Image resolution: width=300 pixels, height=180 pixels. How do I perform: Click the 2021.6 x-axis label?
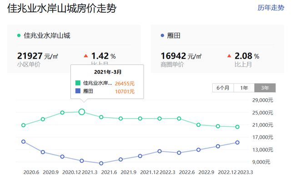point(109,172)
